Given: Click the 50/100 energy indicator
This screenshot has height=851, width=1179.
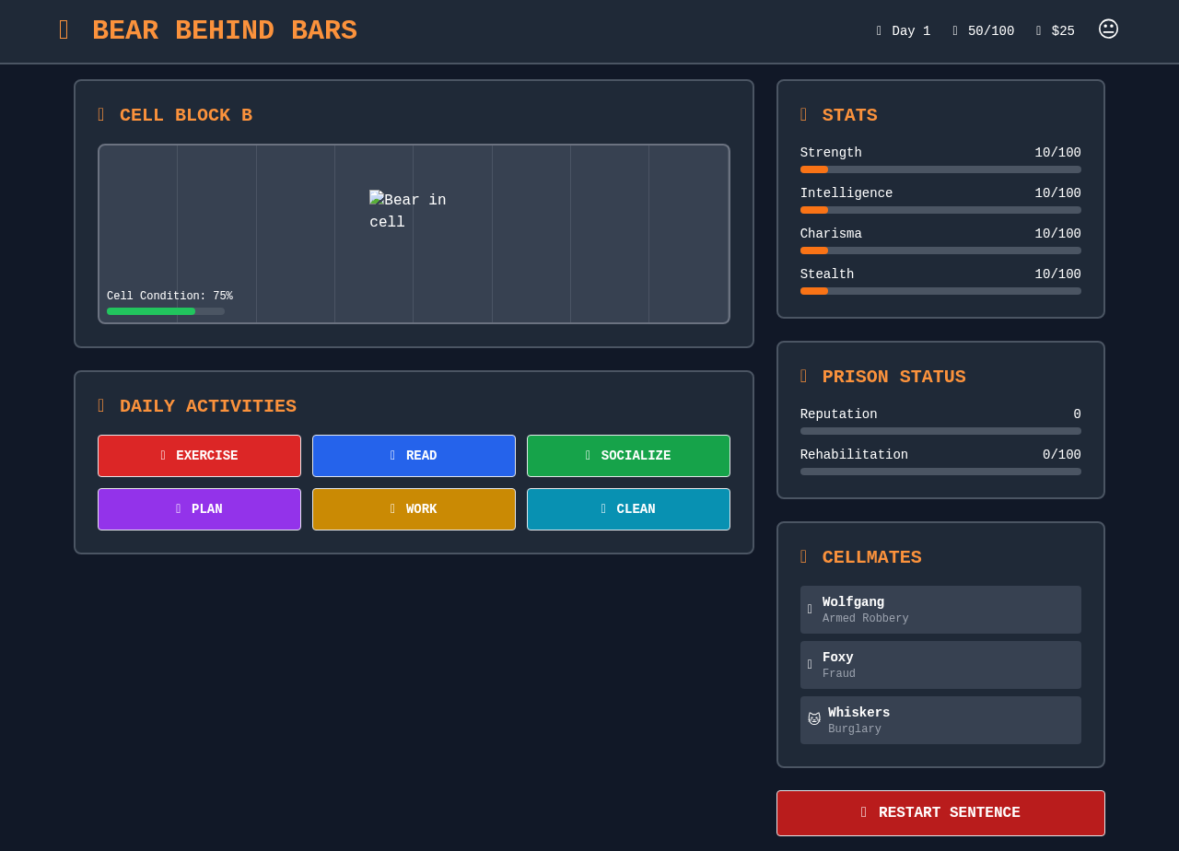Looking at the screenshot, I should 983,31.
